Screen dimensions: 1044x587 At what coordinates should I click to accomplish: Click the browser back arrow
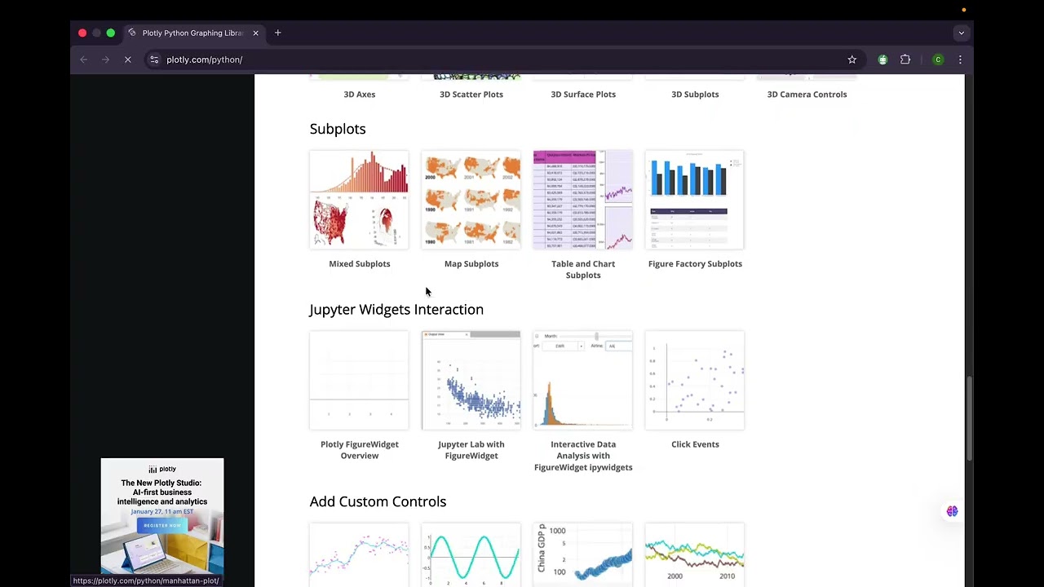pyautogui.click(x=83, y=60)
